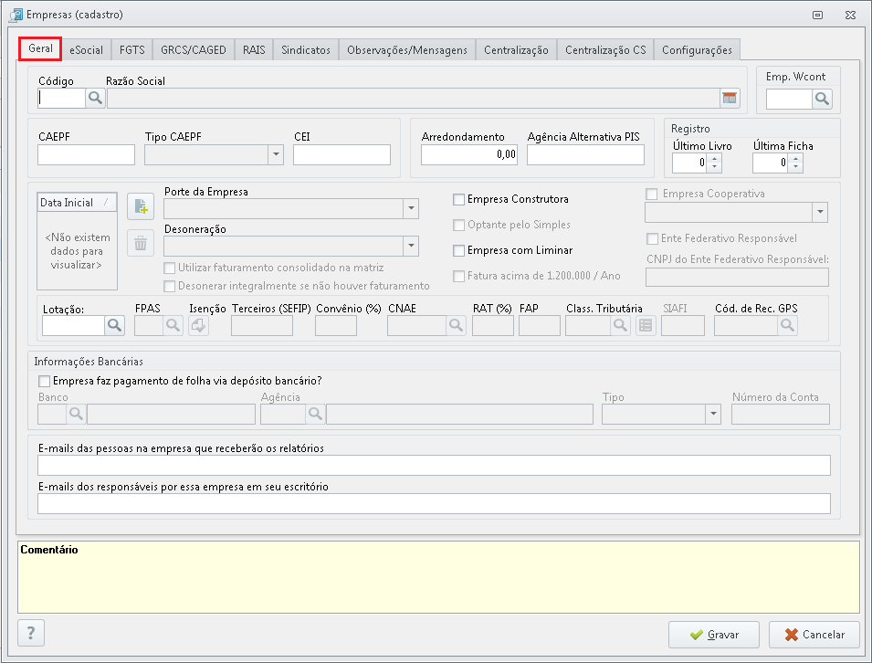Increase Último Livro value

(x=715, y=158)
